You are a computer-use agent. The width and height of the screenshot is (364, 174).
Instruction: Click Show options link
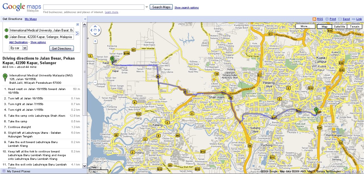click(x=38, y=42)
